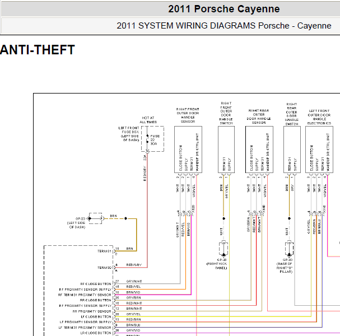Click '(RIGHT KICK PANEL)' location text
340x336 pixels.
217,266
